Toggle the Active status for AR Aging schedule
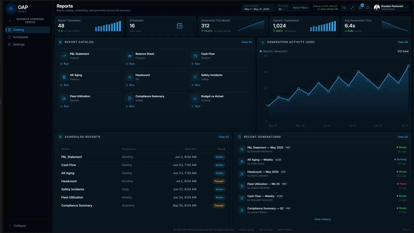 coord(219,173)
